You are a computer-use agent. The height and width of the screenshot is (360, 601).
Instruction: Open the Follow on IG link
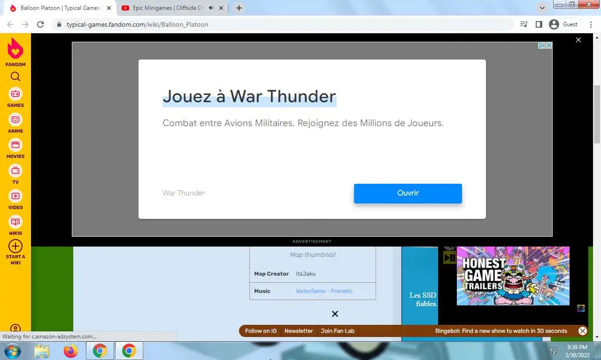[x=261, y=331]
